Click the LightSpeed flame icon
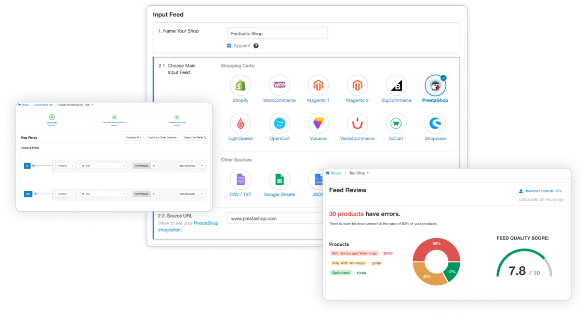This screenshot has height=316, width=587. point(240,124)
